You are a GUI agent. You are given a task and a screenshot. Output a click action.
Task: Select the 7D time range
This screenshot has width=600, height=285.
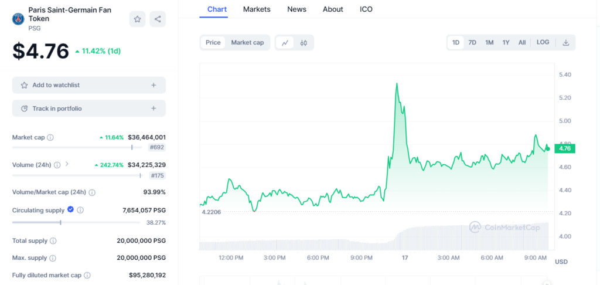pyautogui.click(x=473, y=43)
